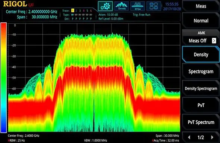Select Density Spectrogram display mode
Image resolution: width=220 pixels, height=143 pixels.
tap(201, 89)
